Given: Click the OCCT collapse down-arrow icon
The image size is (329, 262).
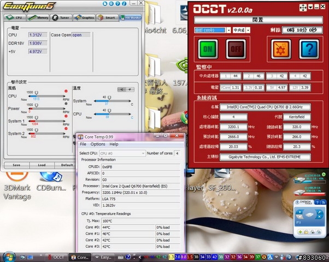Looking at the screenshot, I should [310, 7].
